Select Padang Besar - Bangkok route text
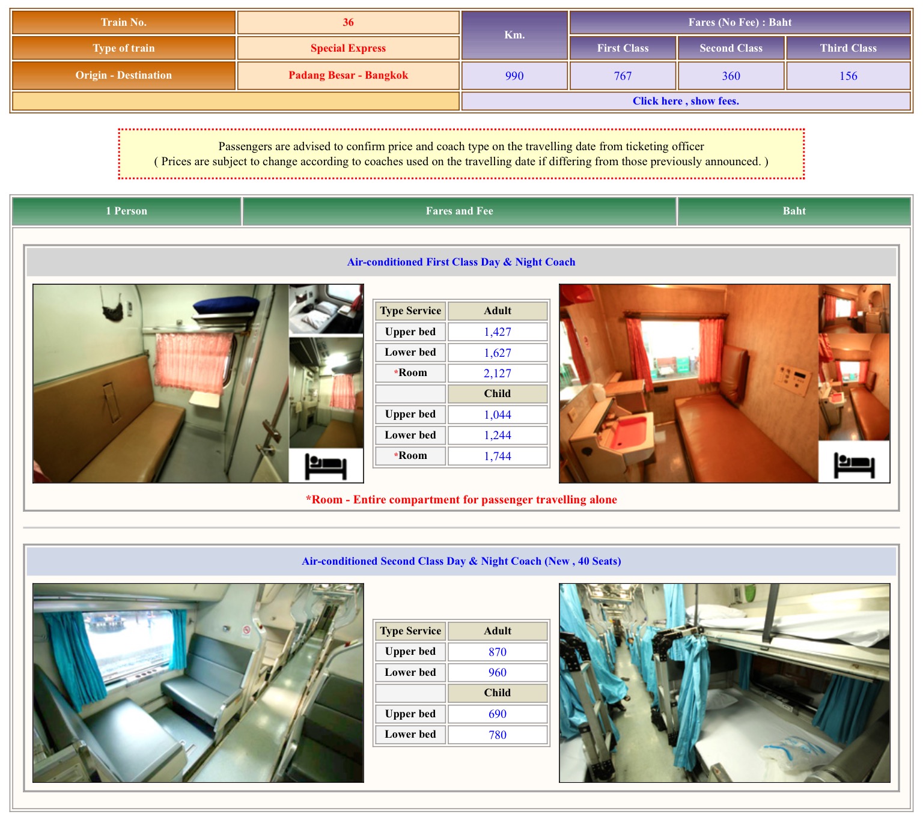 [x=349, y=75]
